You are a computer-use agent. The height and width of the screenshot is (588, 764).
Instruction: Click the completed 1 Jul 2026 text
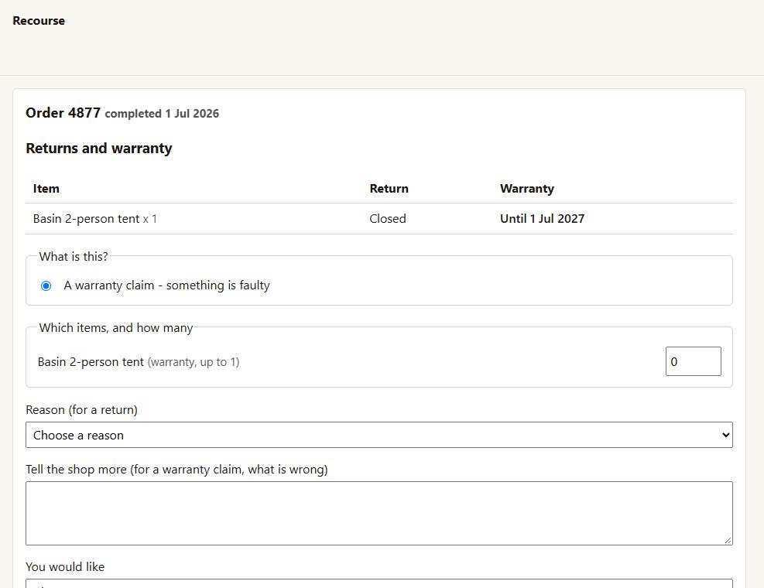pyautogui.click(x=162, y=114)
